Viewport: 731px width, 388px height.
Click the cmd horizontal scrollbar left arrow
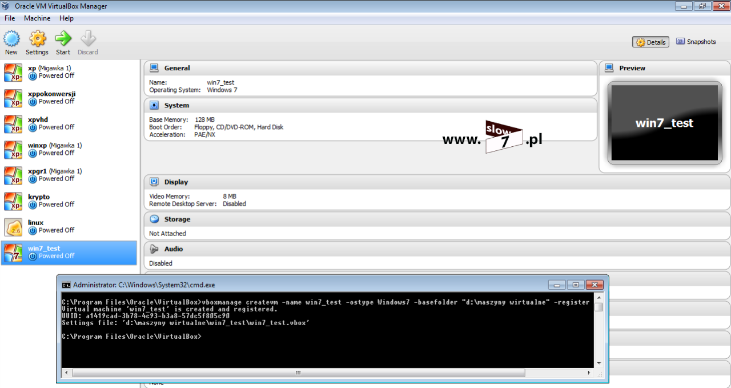point(66,373)
